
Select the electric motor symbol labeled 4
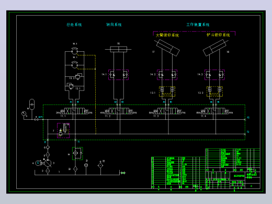click(38, 163)
